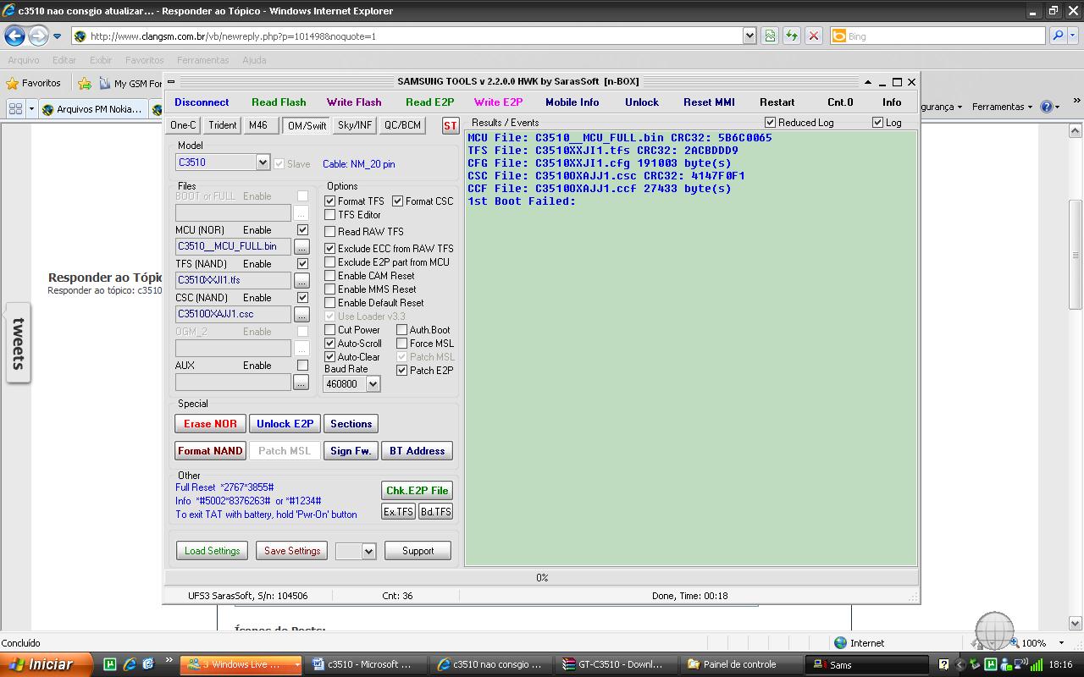Click the IE back navigation arrow
1084x677 pixels.
tap(14, 36)
